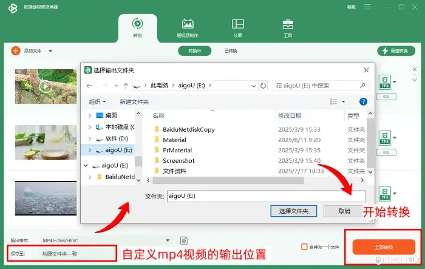Click 新建文件夹 button
The width and height of the screenshot is (425, 269).
(x=134, y=102)
